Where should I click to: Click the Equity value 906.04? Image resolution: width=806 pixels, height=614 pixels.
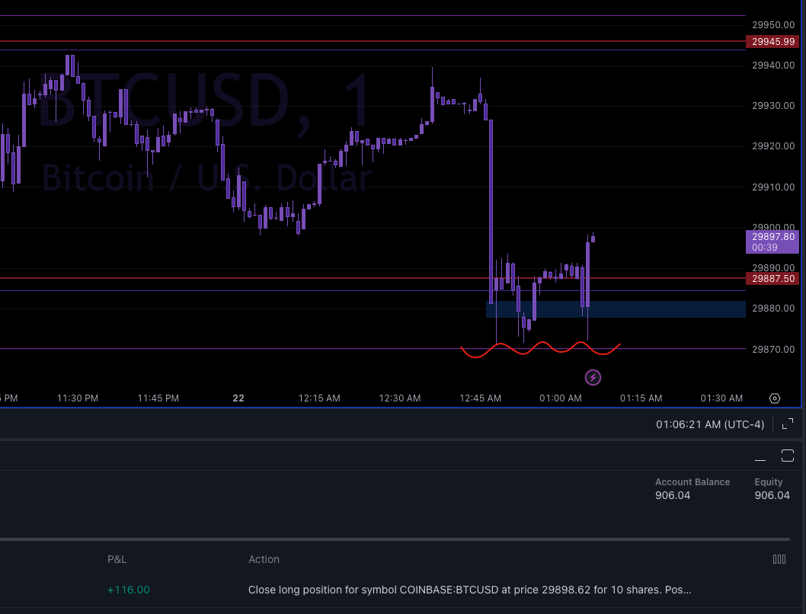tap(772, 495)
